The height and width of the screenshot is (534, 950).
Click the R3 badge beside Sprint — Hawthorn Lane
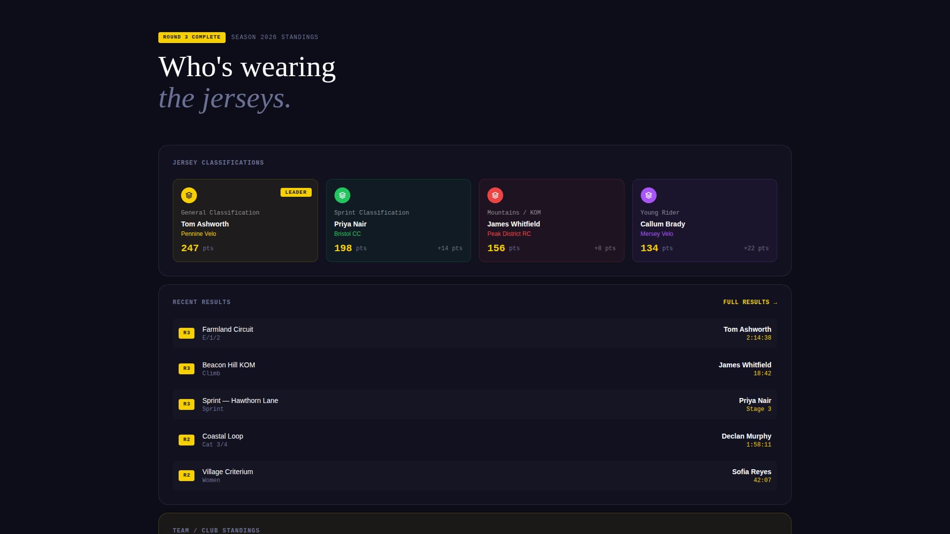pos(187,404)
